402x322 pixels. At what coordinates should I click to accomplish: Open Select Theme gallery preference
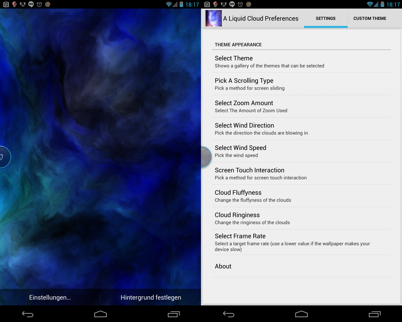tap(301, 62)
